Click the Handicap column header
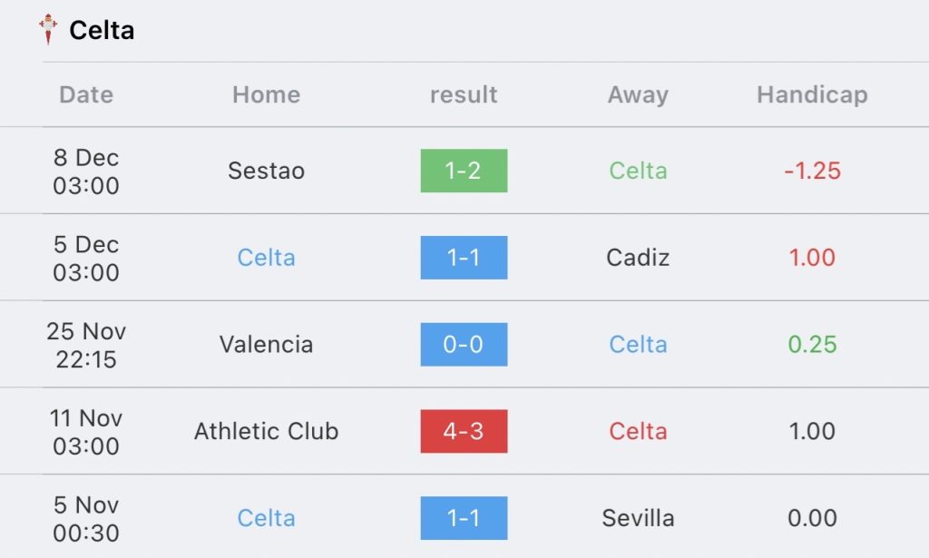The image size is (929, 558). click(812, 94)
